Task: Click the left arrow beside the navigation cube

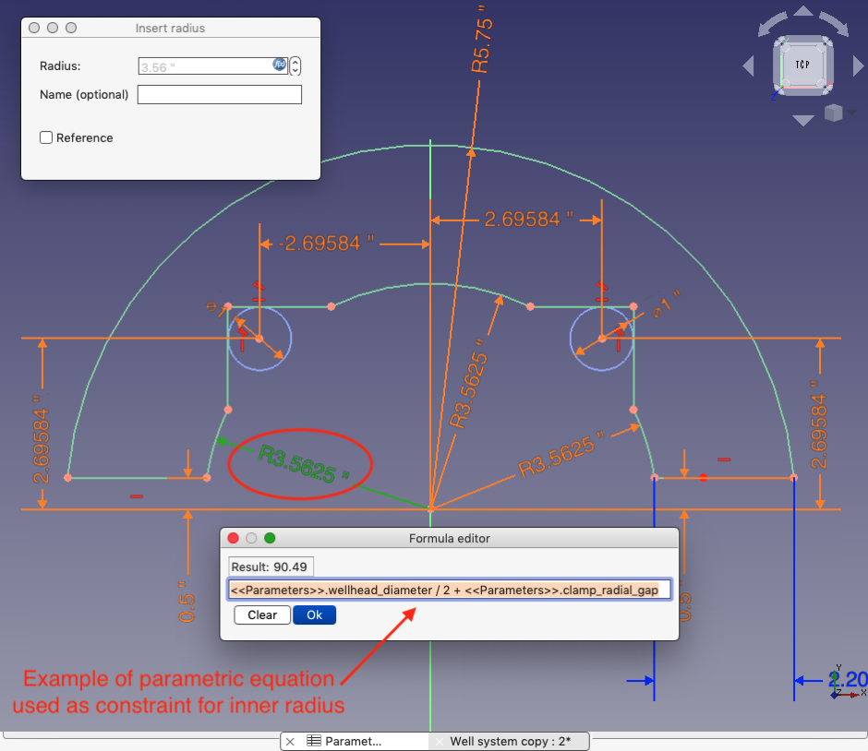Action: [x=748, y=66]
